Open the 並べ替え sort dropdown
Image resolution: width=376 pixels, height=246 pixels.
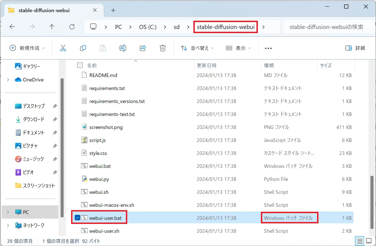pos(197,48)
